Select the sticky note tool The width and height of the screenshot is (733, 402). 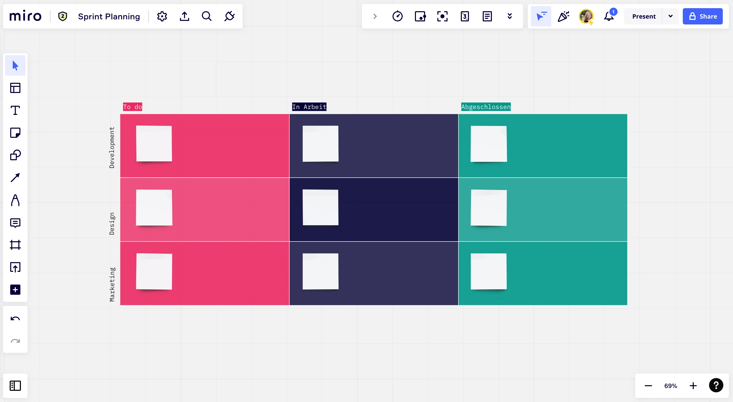pyautogui.click(x=15, y=133)
